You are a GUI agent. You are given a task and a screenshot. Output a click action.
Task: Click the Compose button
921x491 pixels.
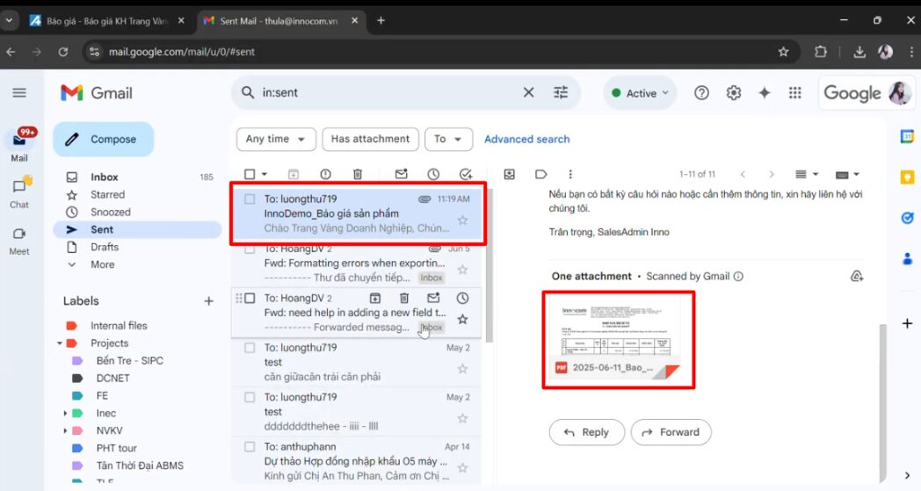[104, 139]
